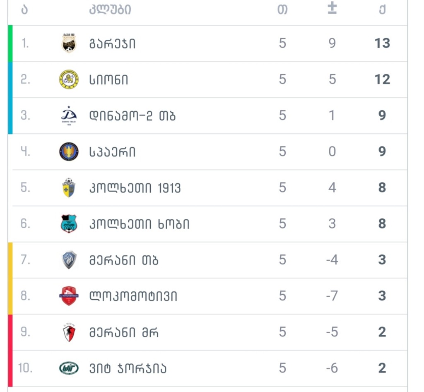The width and height of the screenshot is (424, 392).
Task: Open the დინამო-2 თბ team link
Action: (x=132, y=116)
